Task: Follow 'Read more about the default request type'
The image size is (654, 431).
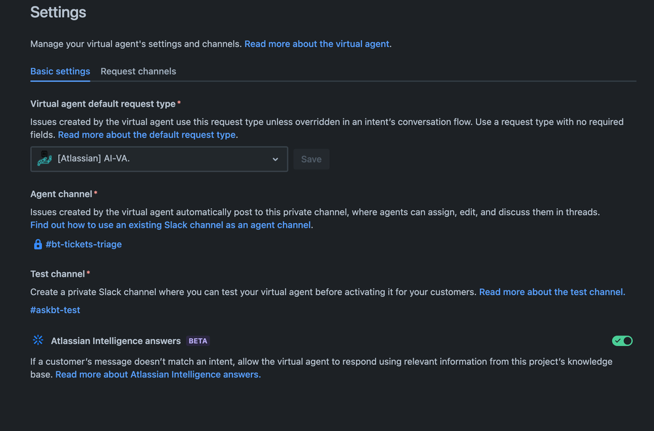Action: tap(147, 135)
